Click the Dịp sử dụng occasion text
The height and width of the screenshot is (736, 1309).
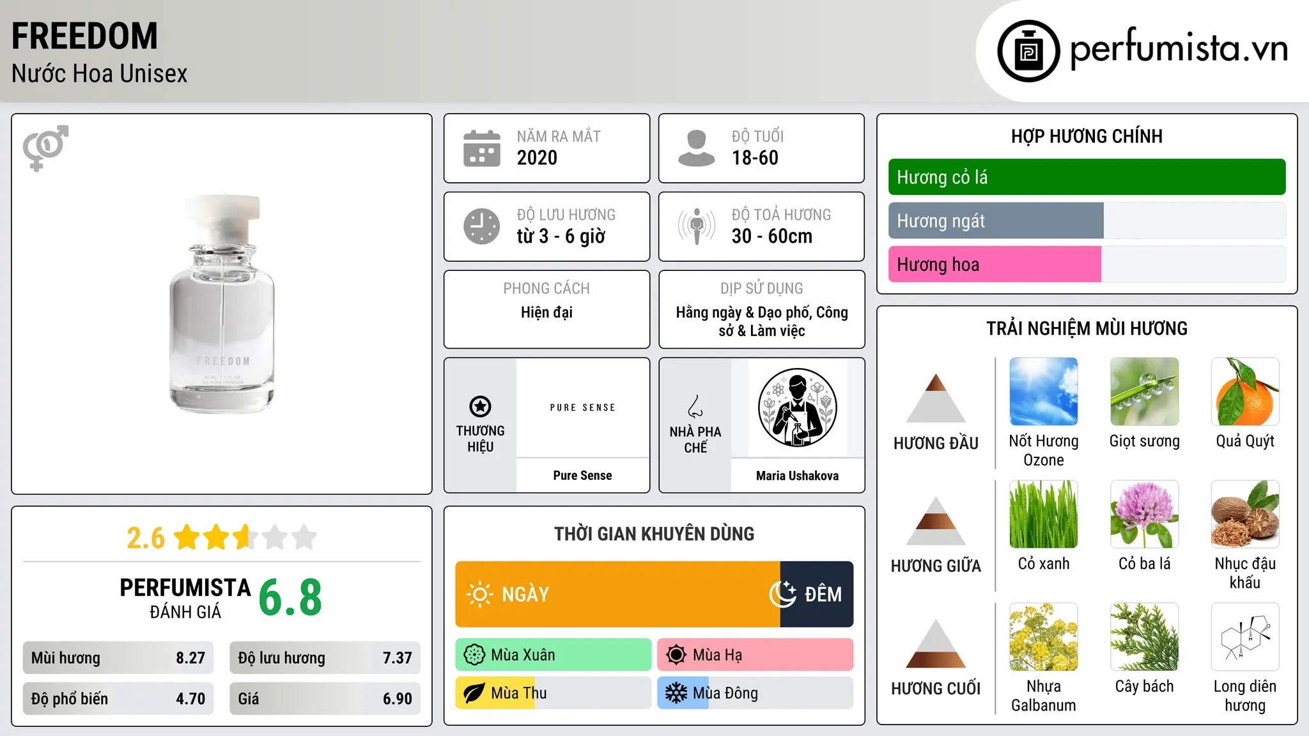click(x=762, y=321)
